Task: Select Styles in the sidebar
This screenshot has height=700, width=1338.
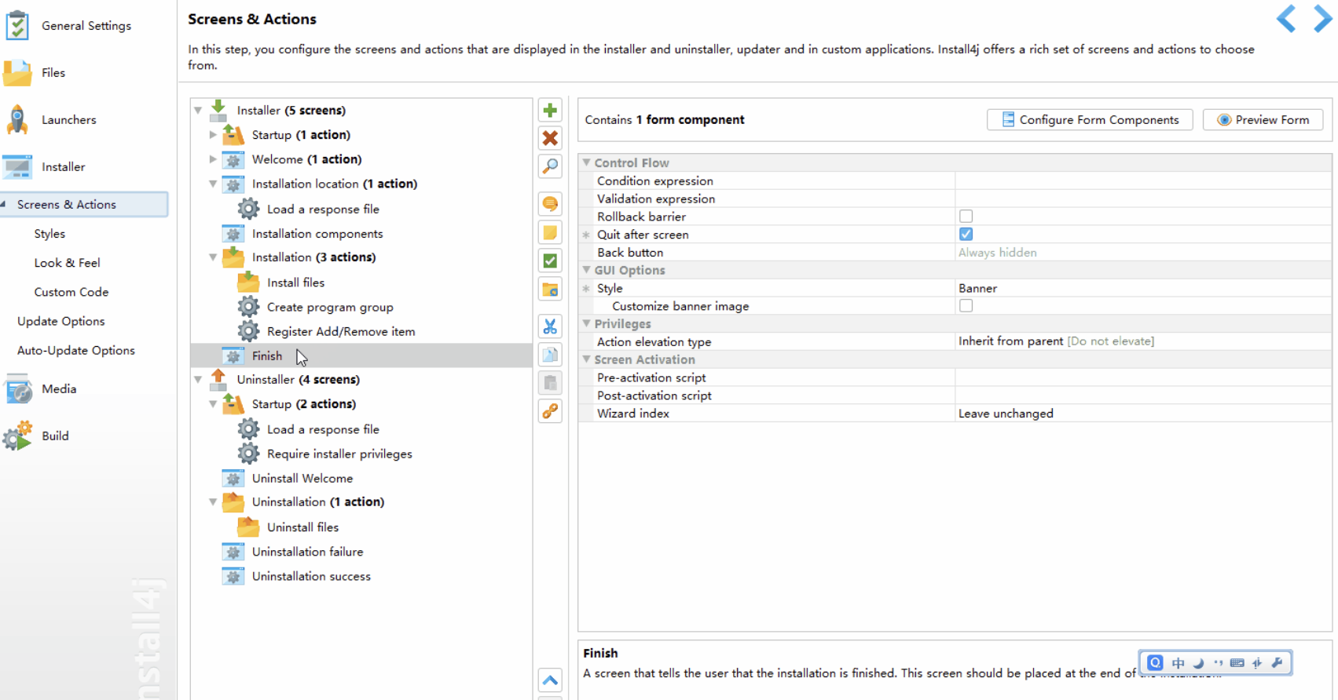Action: coord(49,234)
